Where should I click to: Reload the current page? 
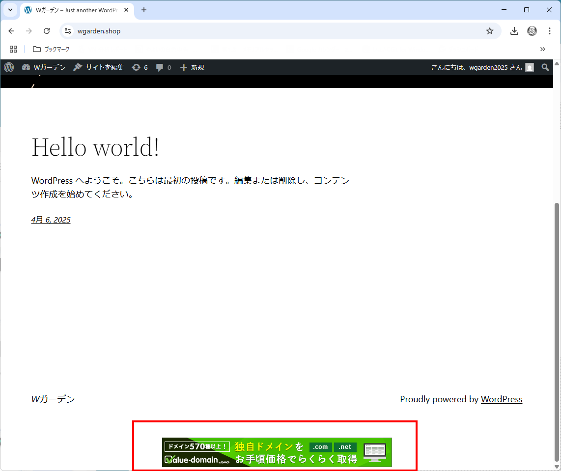pyautogui.click(x=47, y=31)
